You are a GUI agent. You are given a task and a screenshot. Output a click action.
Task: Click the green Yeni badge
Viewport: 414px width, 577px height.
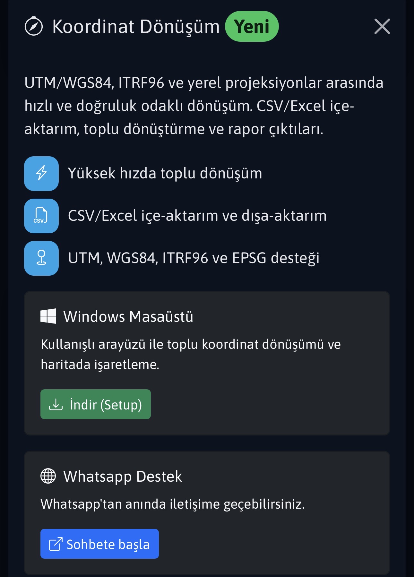(252, 26)
